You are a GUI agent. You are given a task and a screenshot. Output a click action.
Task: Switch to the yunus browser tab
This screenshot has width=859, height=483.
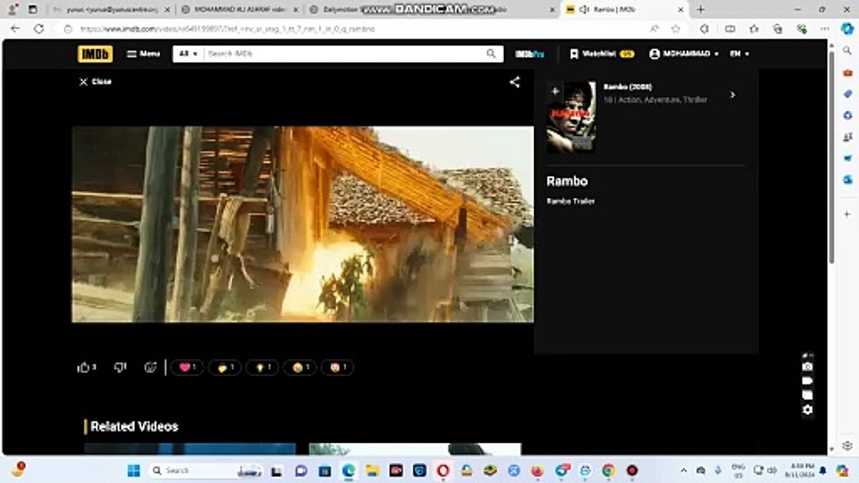click(111, 9)
